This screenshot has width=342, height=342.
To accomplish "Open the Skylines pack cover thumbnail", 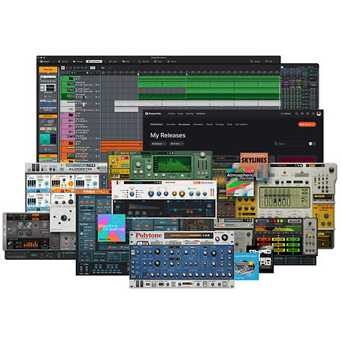I will pyautogui.click(x=254, y=162).
